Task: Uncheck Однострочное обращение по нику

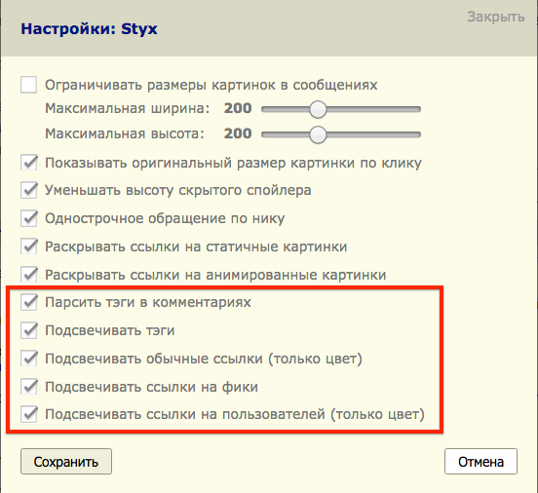Action: (29, 218)
